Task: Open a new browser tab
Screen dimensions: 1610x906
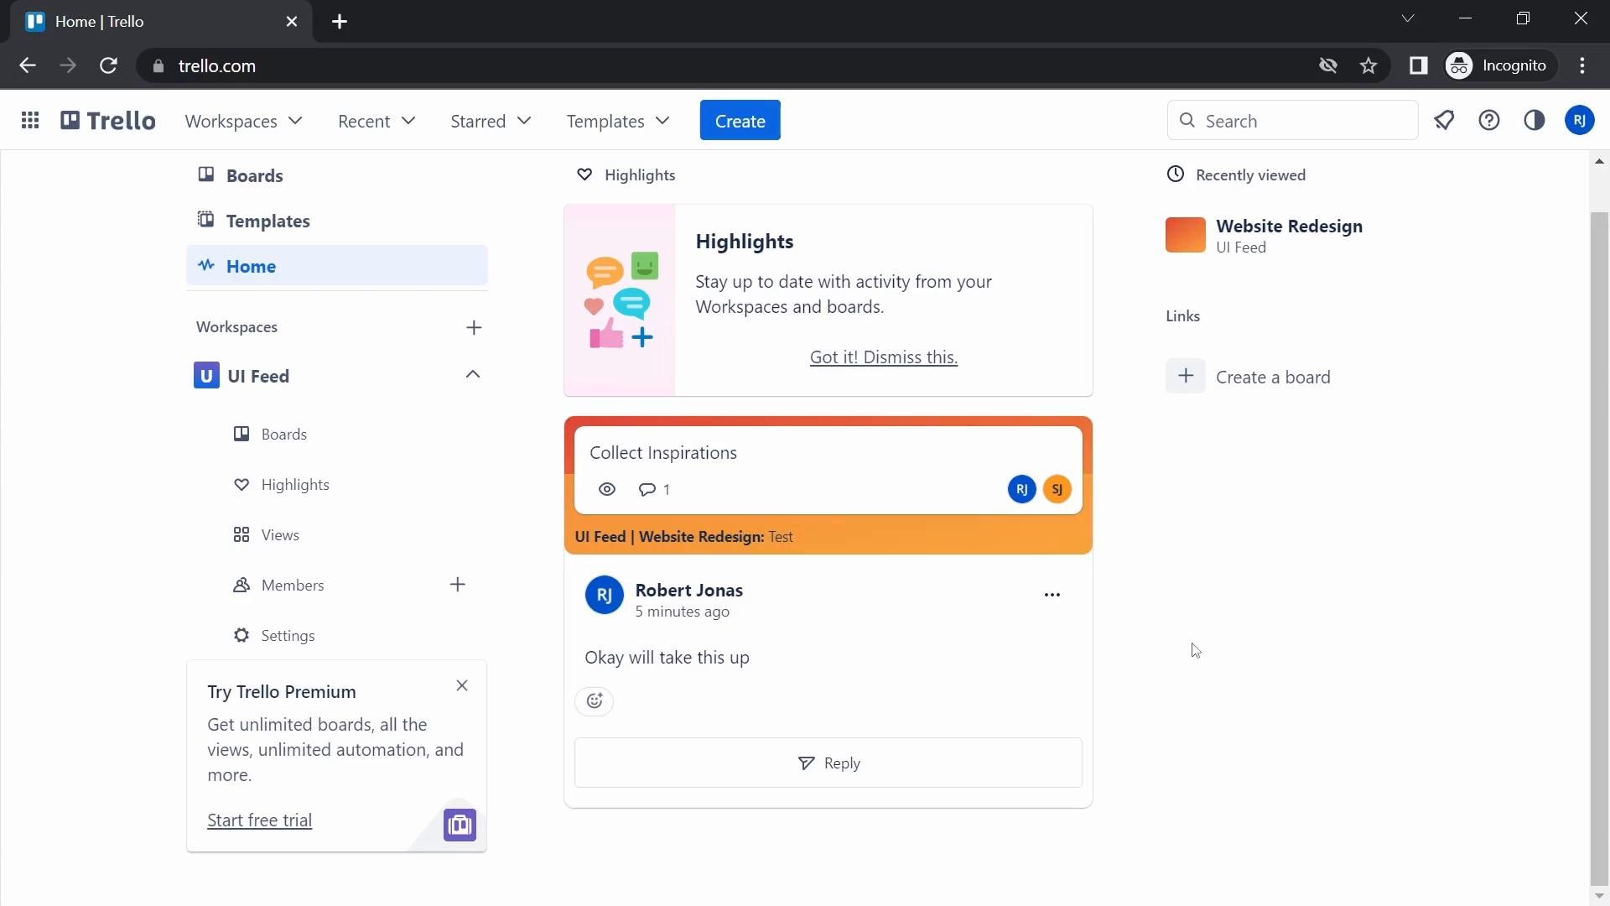Action: [x=340, y=22]
